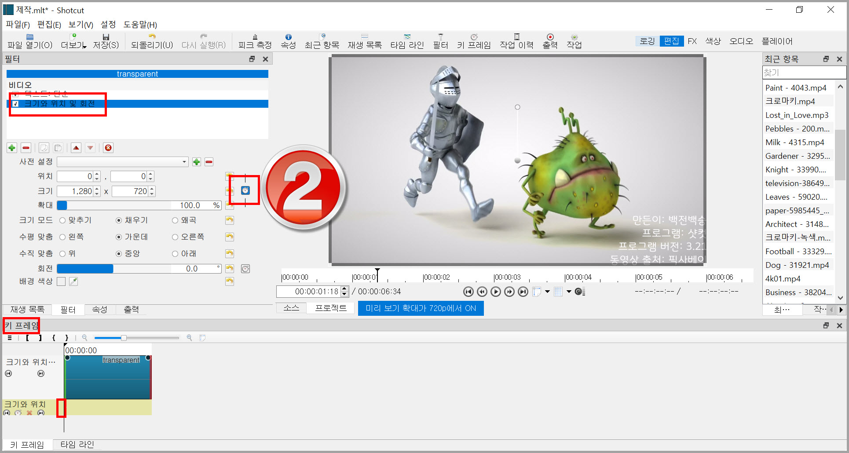Toggle the player volume control icon

(x=580, y=292)
